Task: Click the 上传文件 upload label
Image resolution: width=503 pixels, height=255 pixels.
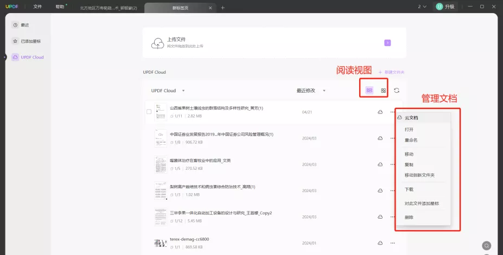Action: tap(176, 40)
